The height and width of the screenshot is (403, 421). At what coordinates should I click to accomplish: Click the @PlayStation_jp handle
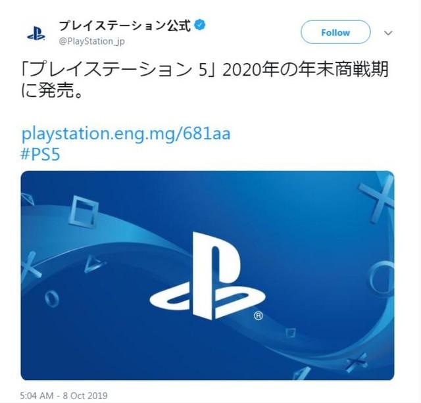pos(92,41)
